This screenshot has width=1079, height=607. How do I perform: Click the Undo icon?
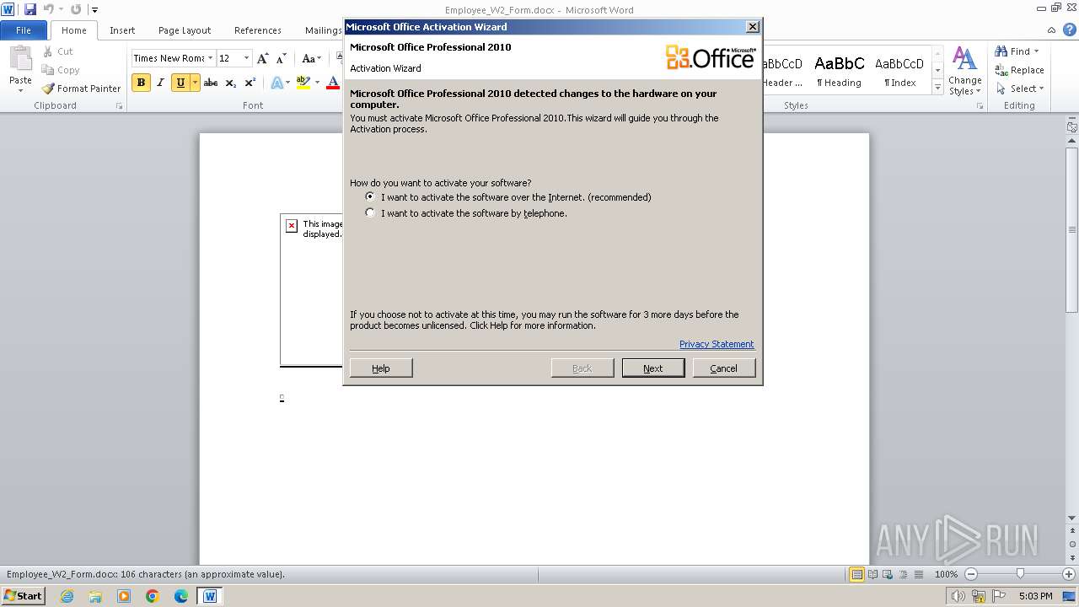[49, 9]
